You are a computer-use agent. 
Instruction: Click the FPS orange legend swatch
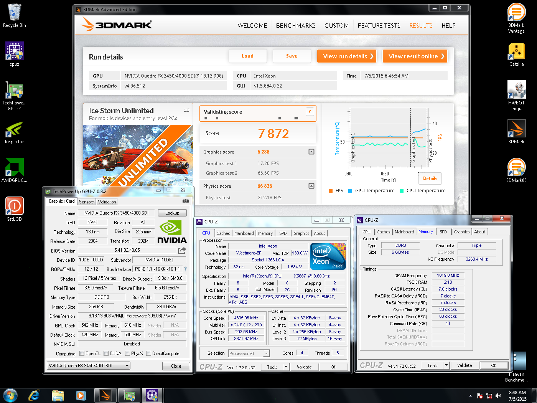click(x=331, y=191)
